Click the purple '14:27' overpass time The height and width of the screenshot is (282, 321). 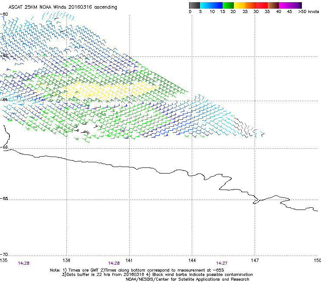(x=222, y=263)
